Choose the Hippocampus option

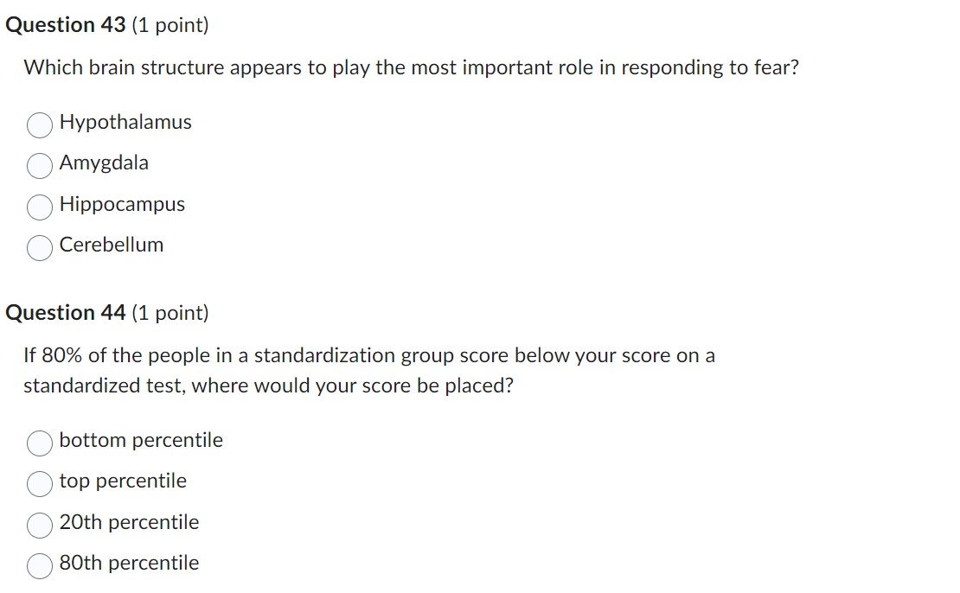38,207
